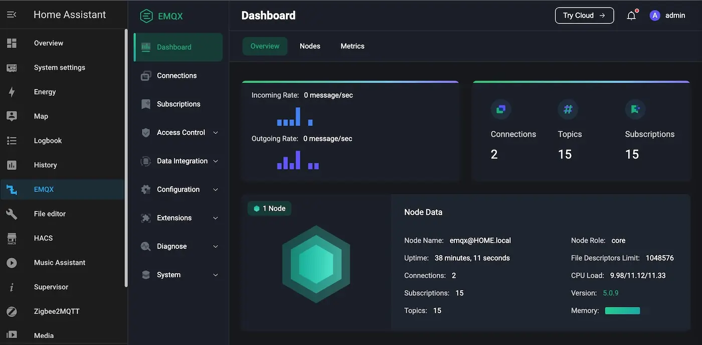Click the Zigbee2MQTT sidebar icon
702x345 pixels.
coord(12,311)
